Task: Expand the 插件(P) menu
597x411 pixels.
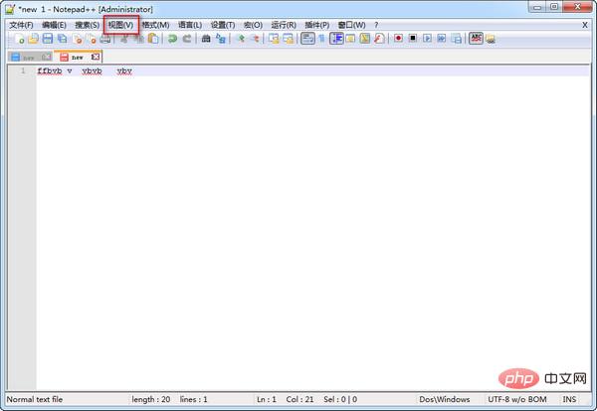Action: click(x=317, y=24)
